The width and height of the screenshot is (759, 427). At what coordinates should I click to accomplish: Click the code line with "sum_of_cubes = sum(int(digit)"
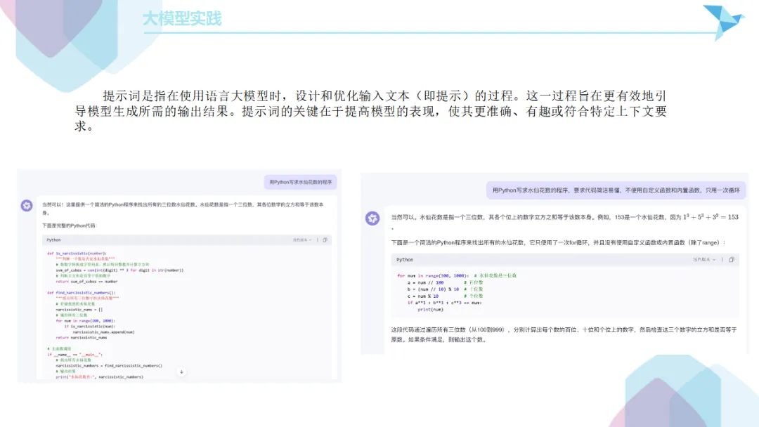tap(119, 270)
